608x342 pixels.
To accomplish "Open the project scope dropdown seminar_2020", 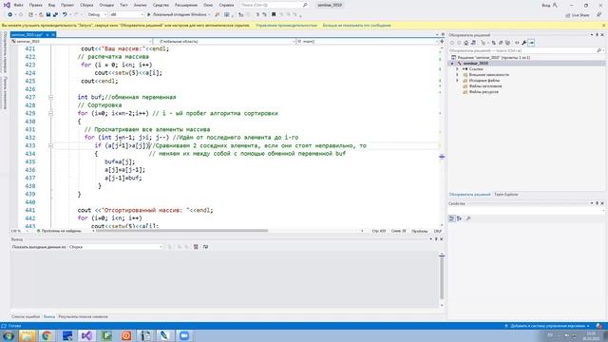I will (82, 41).
